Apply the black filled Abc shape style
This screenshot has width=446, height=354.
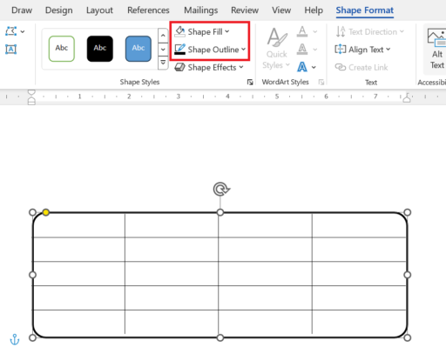(100, 49)
